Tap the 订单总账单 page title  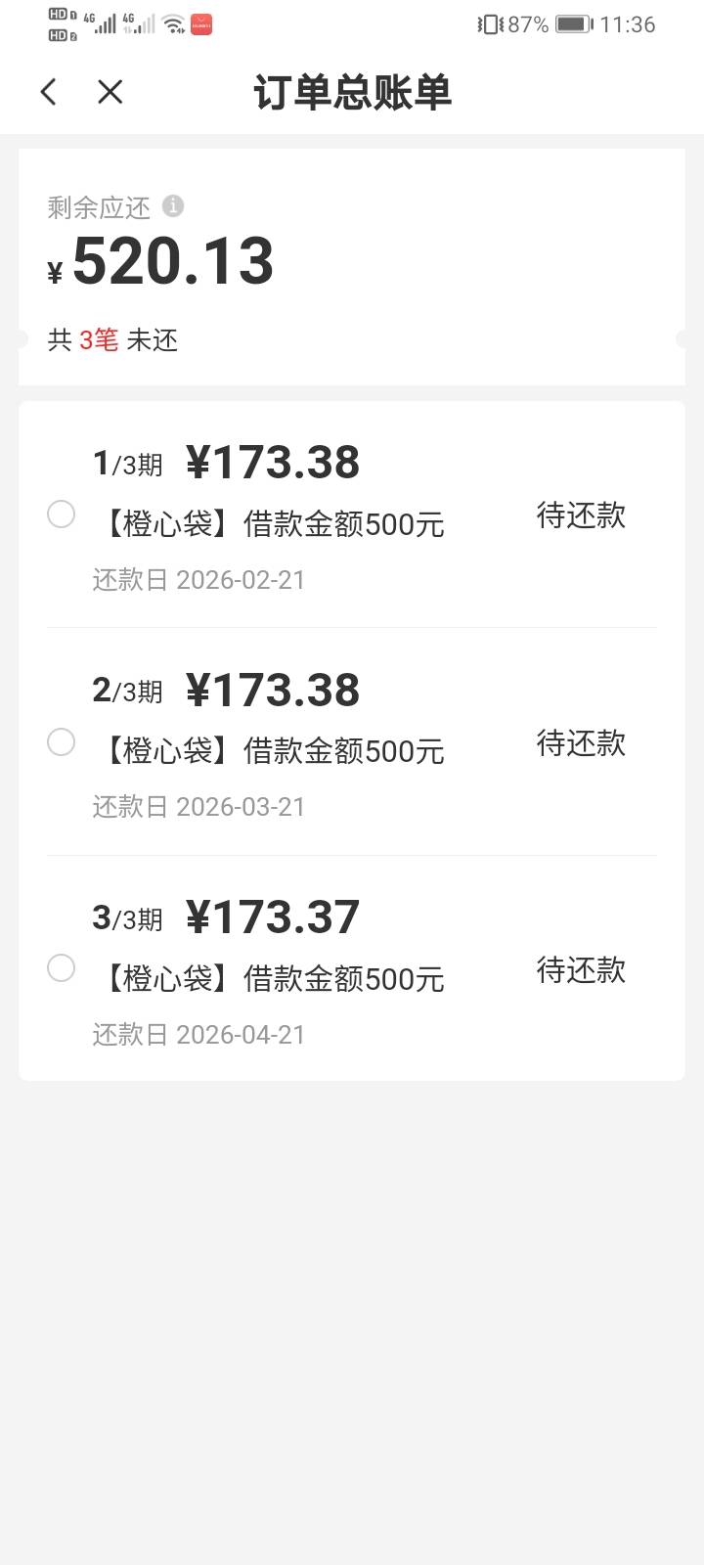(x=352, y=93)
